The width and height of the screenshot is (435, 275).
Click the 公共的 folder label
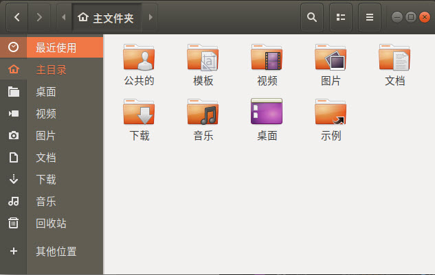tap(139, 81)
